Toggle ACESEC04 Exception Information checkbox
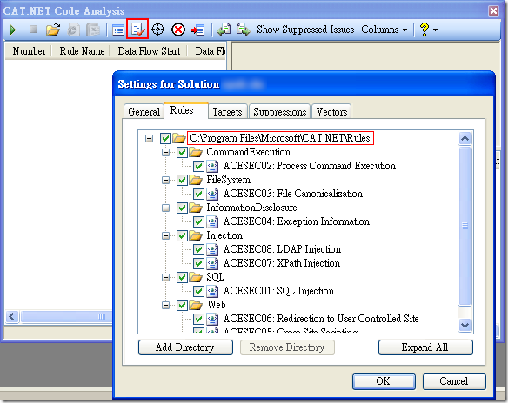The height and width of the screenshot is (403, 508). [x=198, y=221]
